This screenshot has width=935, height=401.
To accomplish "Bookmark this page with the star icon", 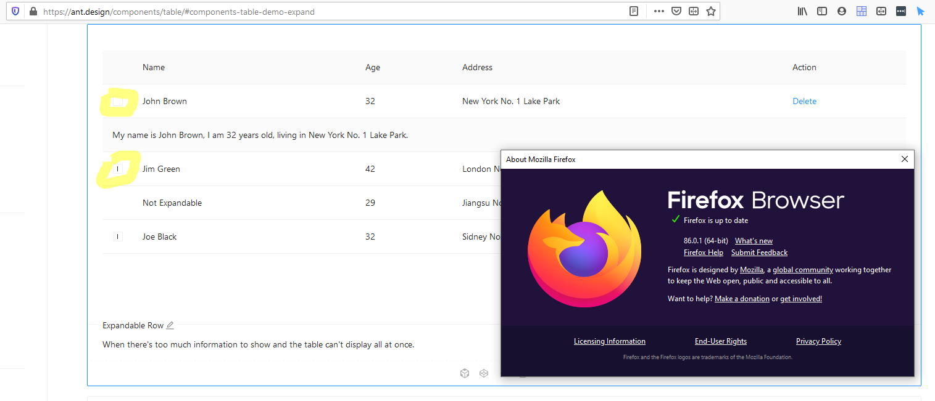I will (711, 11).
